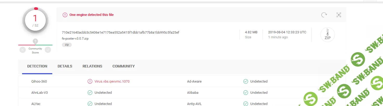The height and width of the screenshot is (106, 383).
Task: Click the file SHA-256 hash string
Action: point(120,32)
